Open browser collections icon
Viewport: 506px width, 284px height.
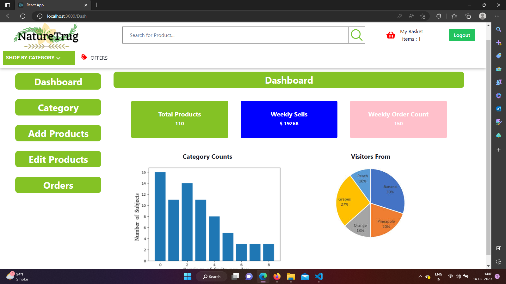pyautogui.click(x=468, y=16)
